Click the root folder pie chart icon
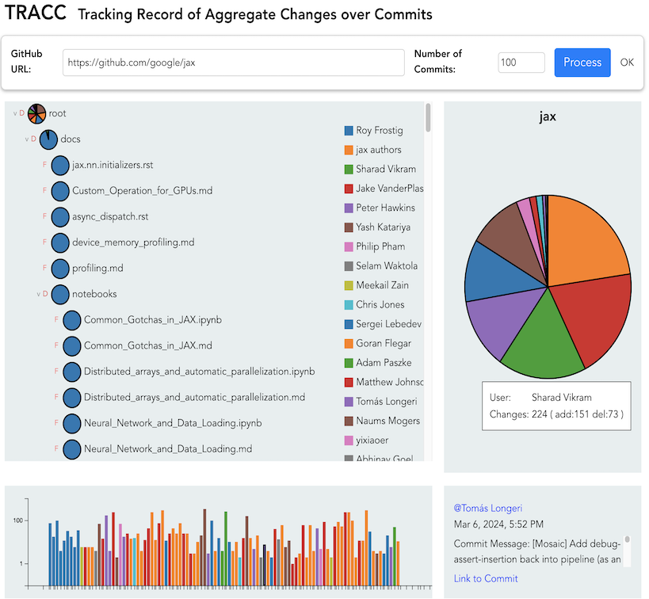 click(x=36, y=113)
